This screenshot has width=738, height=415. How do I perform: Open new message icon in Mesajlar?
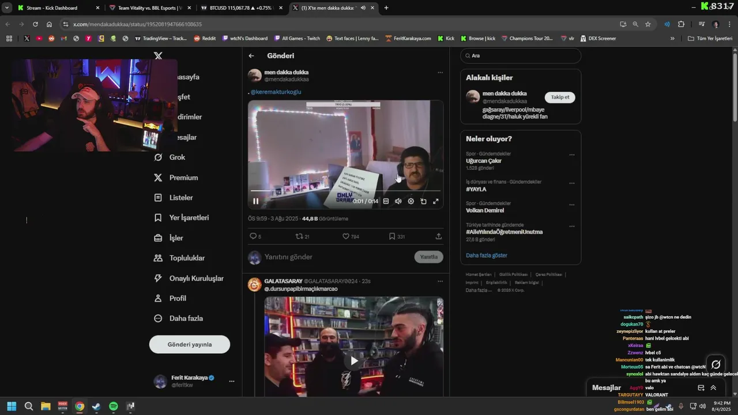(701, 388)
